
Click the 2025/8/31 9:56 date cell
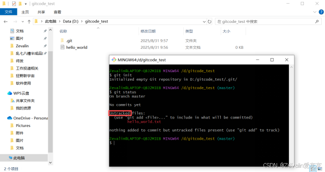[154, 47]
